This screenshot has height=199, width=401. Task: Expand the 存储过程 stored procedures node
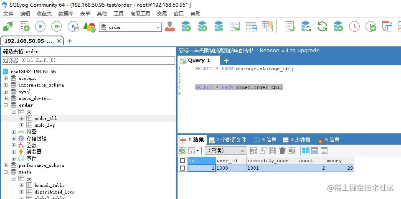pyautogui.click(x=13, y=138)
